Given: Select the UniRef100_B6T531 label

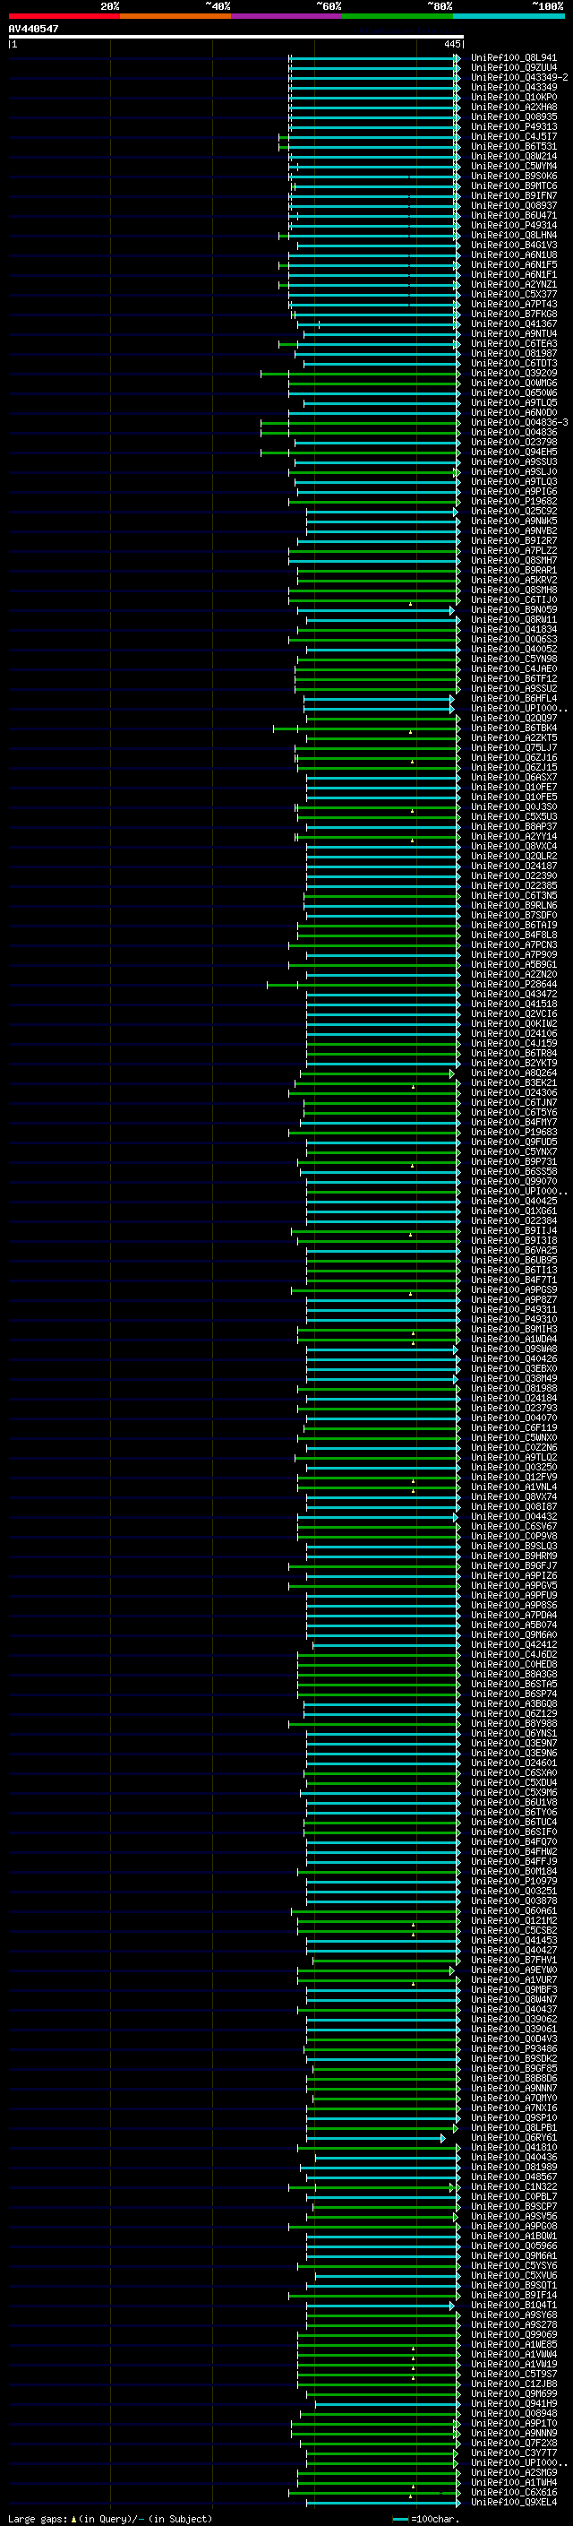Looking at the screenshot, I should pos(513,146).
